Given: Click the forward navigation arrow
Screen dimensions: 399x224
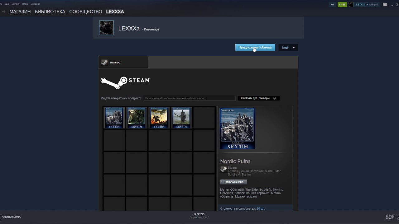Looking at the screenshot, I should coord(4,12).
